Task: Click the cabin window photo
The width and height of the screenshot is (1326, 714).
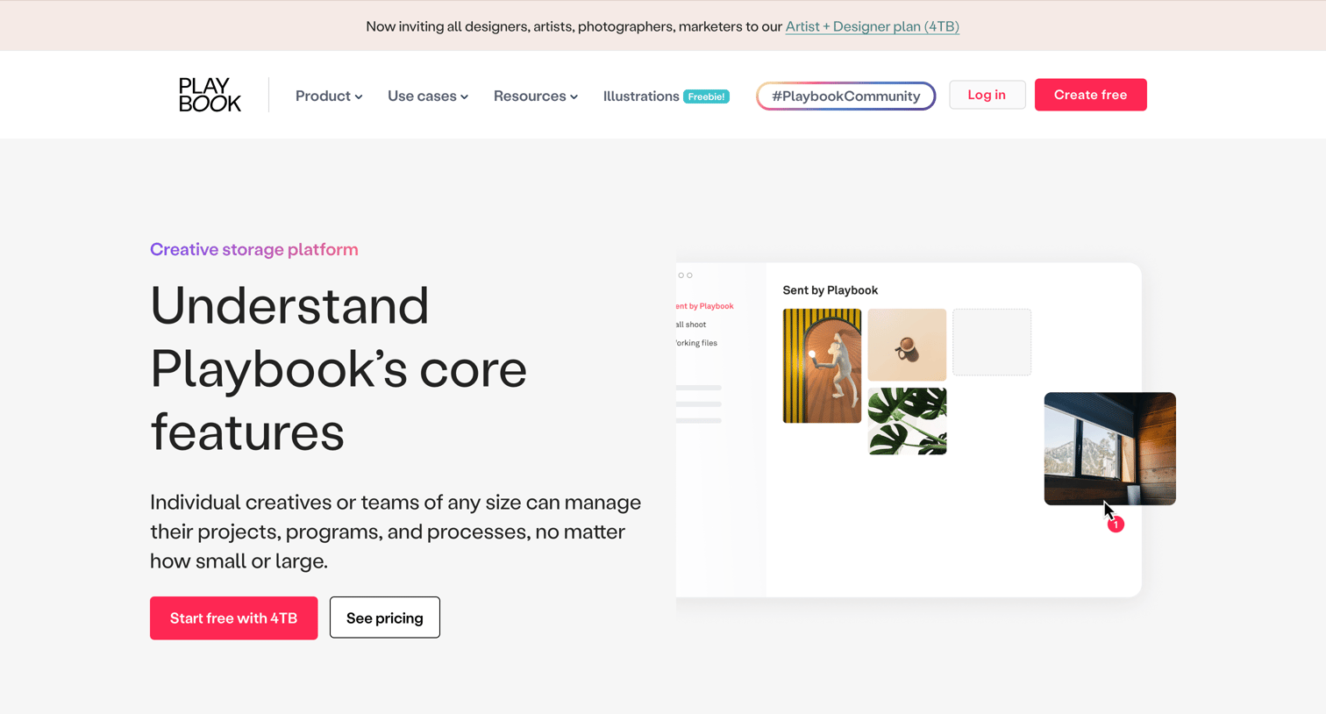Action: click(1109, 448)
